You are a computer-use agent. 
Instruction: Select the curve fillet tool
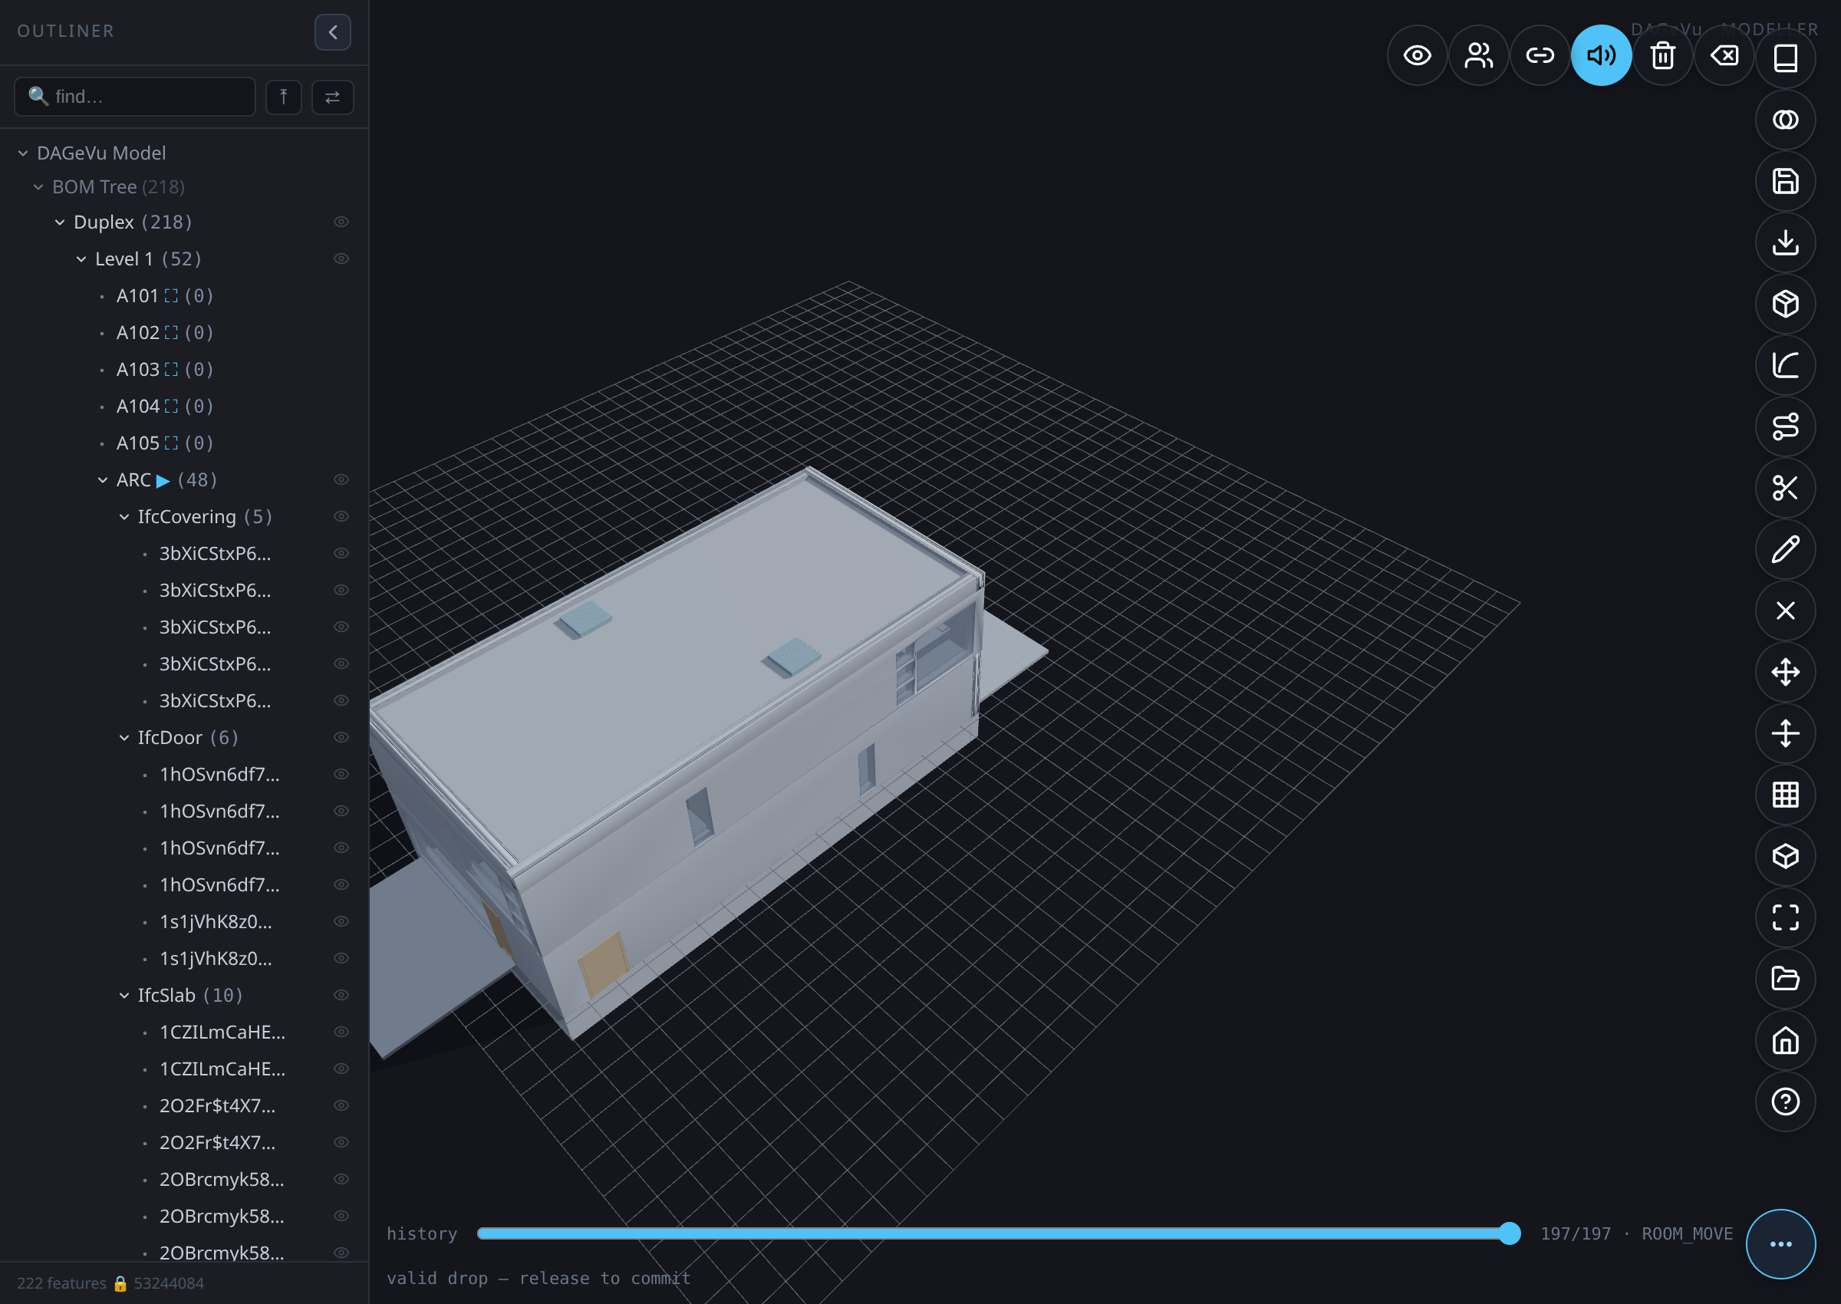click(1785, 365)
